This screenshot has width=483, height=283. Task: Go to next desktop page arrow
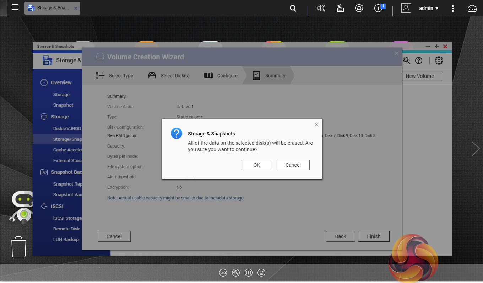[475, 149]
